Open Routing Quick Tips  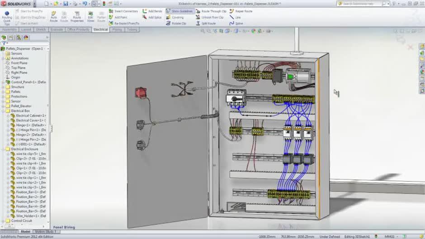[7, 17]
